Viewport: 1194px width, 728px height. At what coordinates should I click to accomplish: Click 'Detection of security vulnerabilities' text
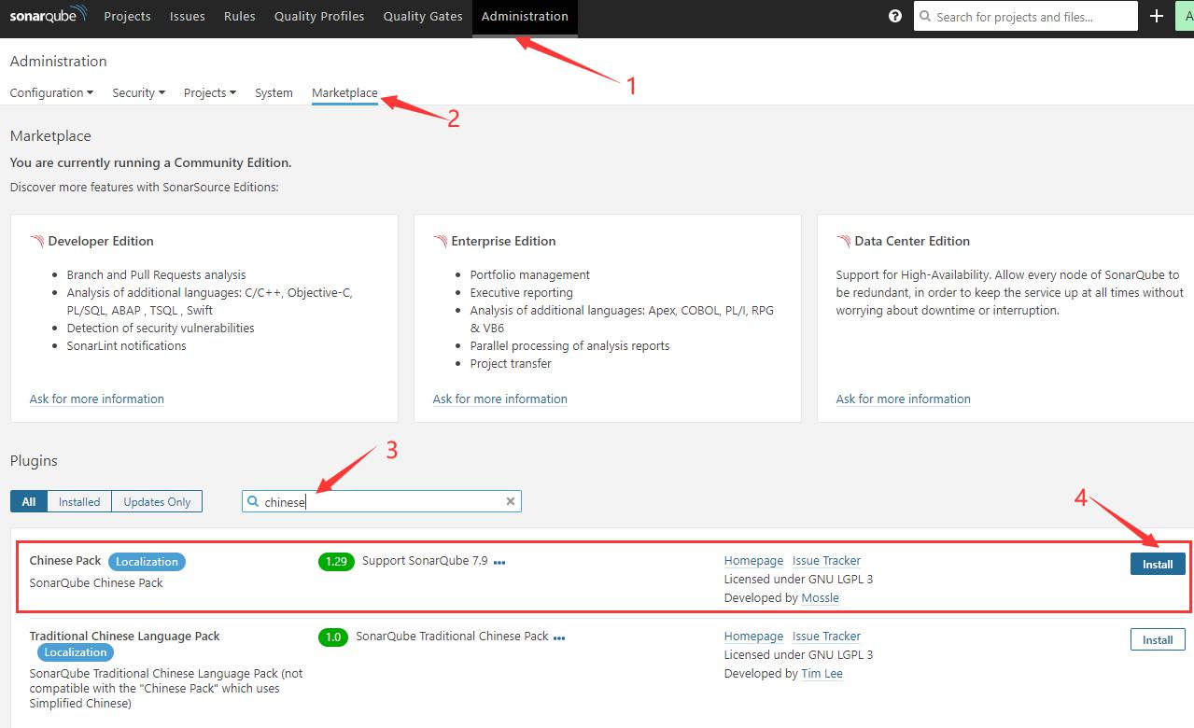point(161,328)
